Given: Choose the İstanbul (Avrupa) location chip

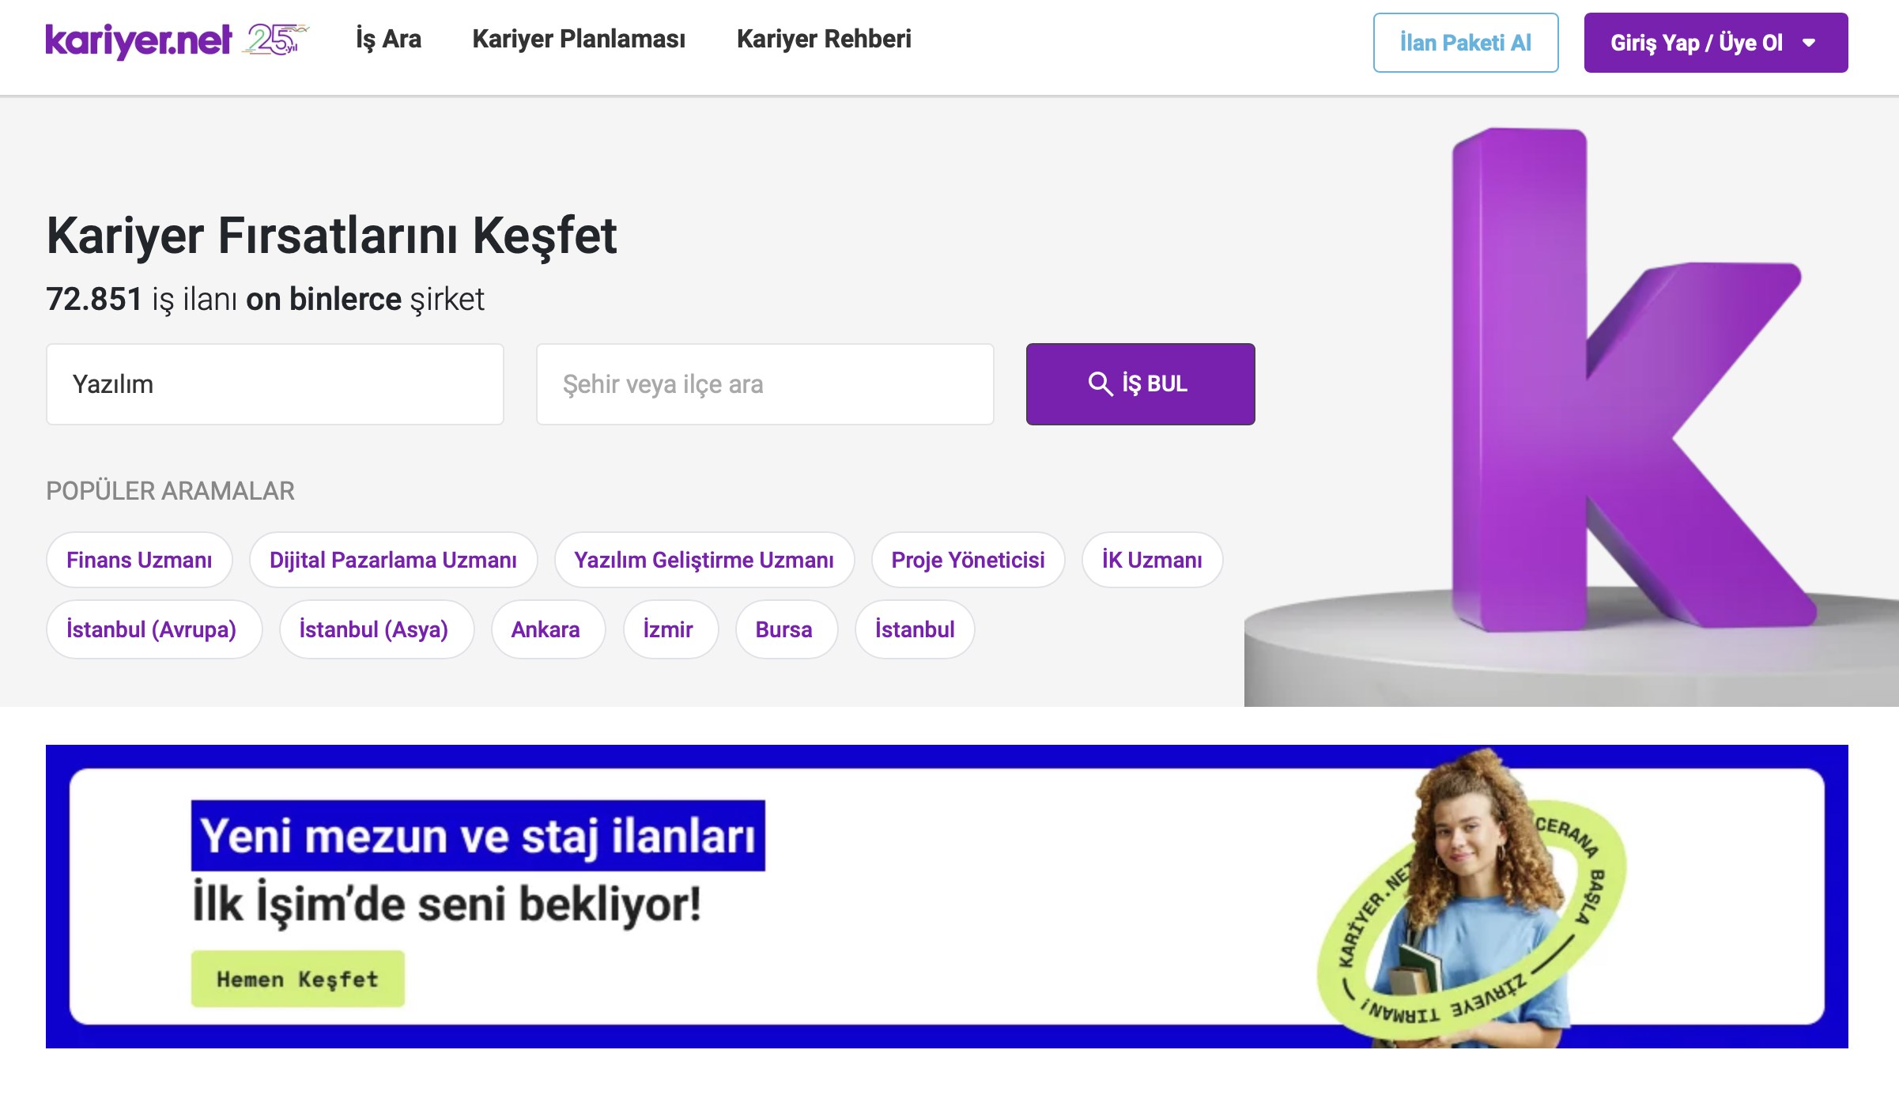Looking at the screenshot, I should tap(152, 629).
